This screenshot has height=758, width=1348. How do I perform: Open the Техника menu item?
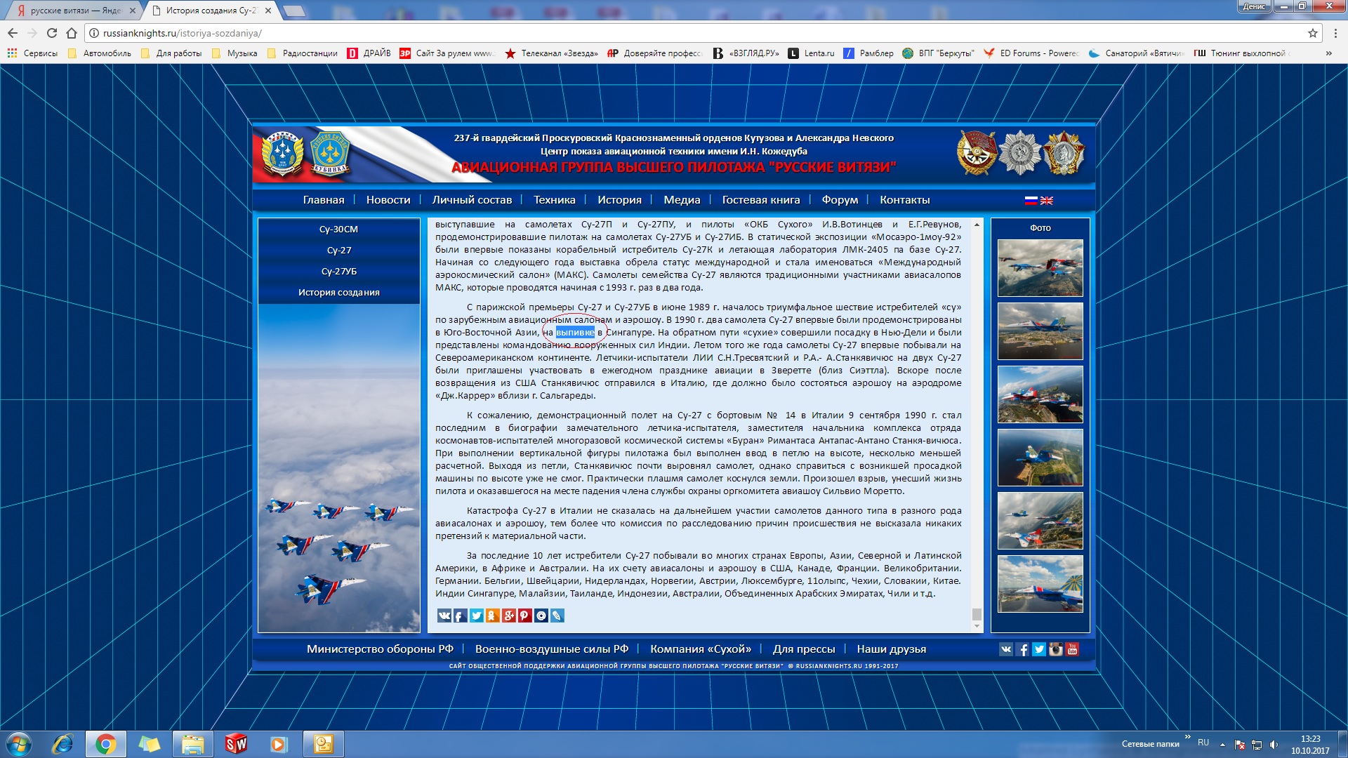[554, 200]
